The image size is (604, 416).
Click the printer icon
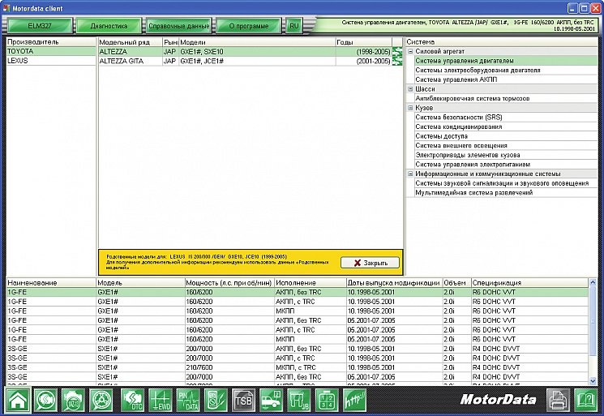558,401
